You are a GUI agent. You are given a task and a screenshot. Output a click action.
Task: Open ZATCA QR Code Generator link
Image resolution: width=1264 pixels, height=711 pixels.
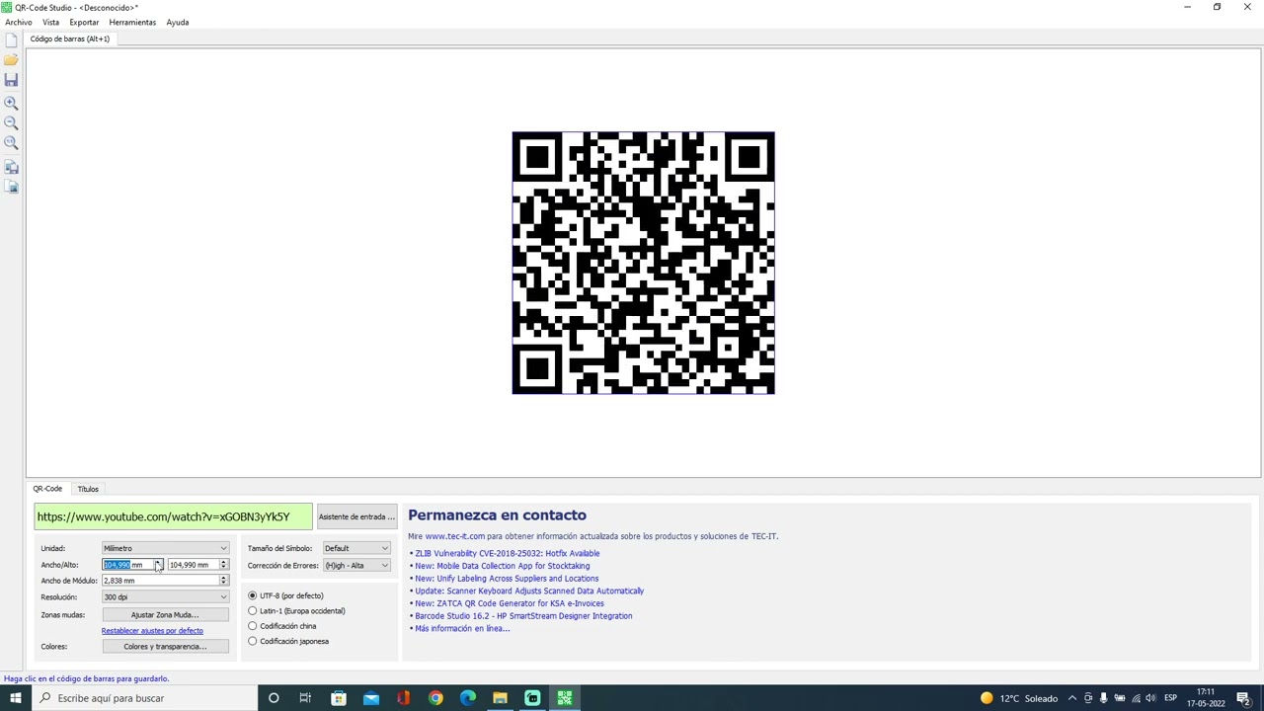[x=510, y=603]
